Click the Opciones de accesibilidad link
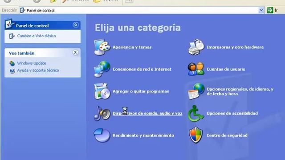The height and width of the screenshot is (160, 285). (232, 113)
